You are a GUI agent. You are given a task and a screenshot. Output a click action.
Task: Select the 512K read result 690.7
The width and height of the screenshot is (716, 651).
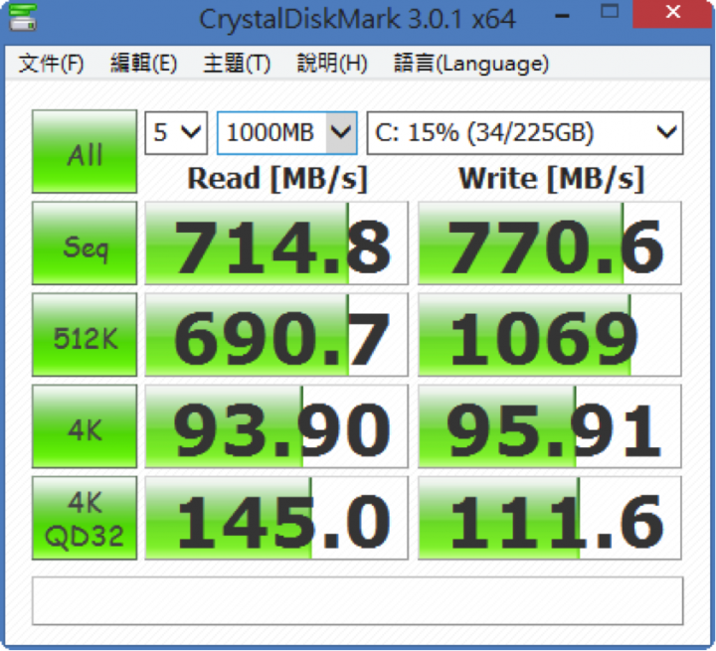pyautogui.click(x=276, y=335)
